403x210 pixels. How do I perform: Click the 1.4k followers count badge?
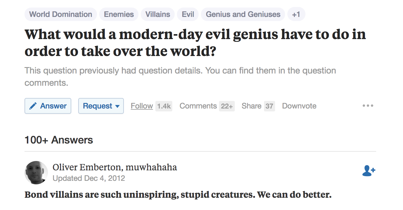(164, 106)
